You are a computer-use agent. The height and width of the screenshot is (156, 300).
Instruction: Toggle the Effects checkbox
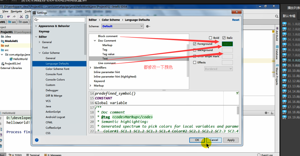pyautogui.click(x=194, y=62)
